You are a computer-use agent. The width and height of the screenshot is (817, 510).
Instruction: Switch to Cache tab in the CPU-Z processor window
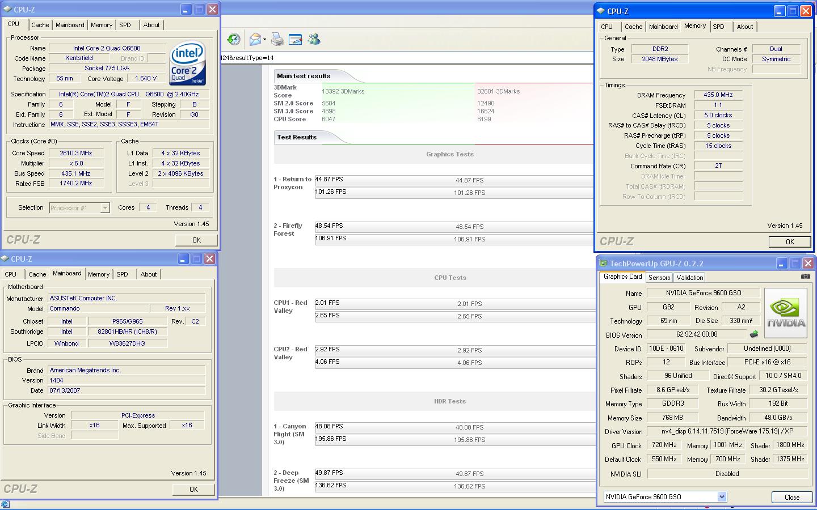[40, 25]
